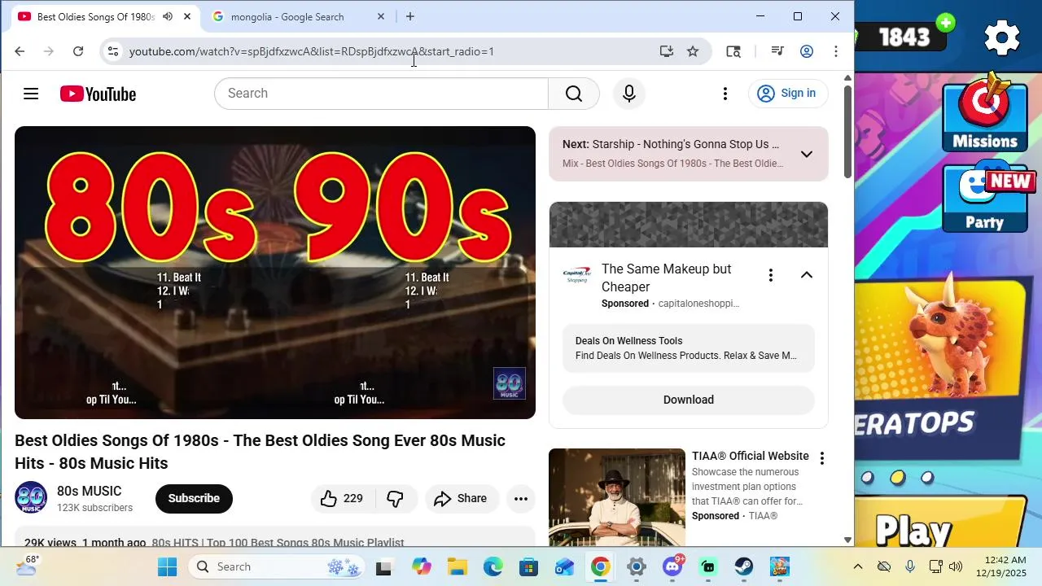Open options for TIAA sponsored card
The image size is (1042, 586).
pos(821,458)
